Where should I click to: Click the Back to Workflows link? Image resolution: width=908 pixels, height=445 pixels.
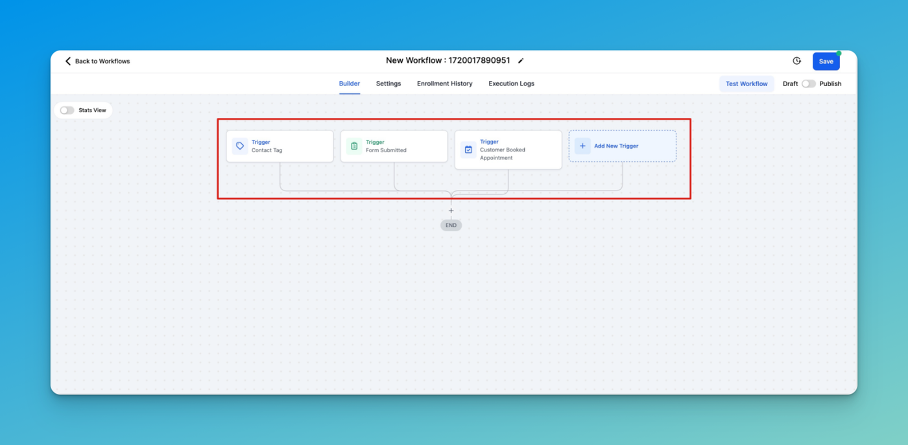102,61
